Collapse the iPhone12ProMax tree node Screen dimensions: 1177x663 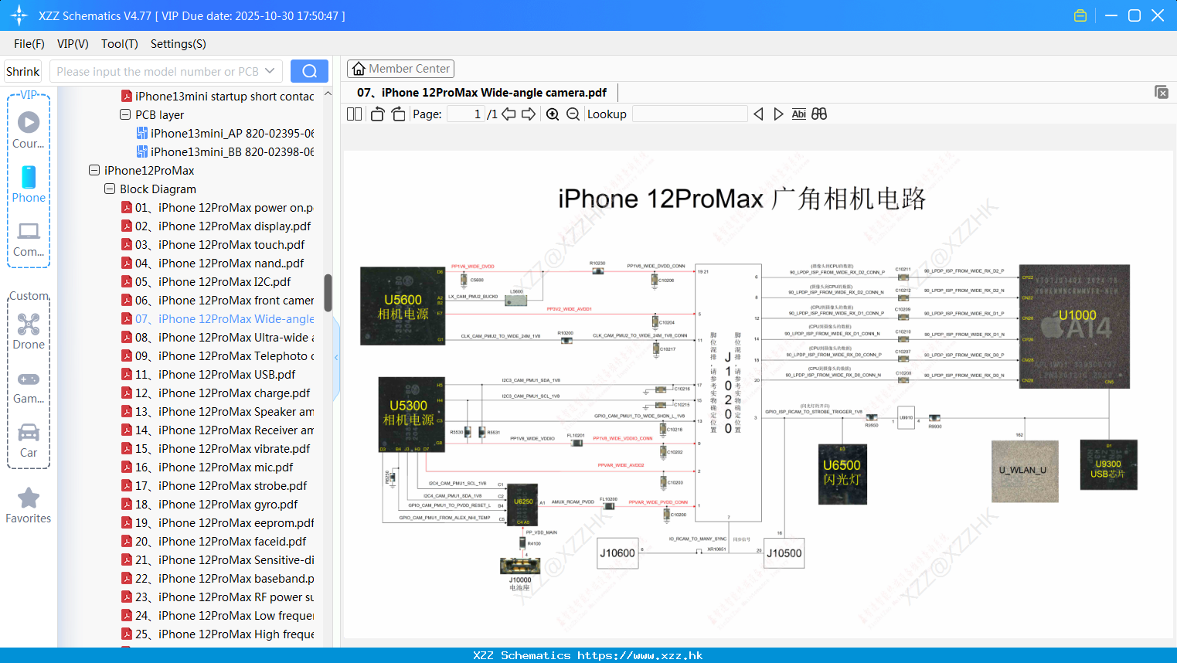click(94, 170)
